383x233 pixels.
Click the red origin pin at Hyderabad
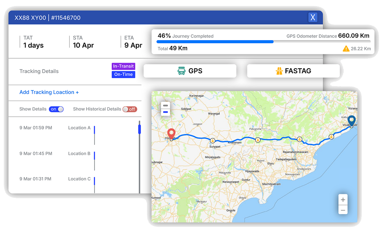(x=172, y=133)
